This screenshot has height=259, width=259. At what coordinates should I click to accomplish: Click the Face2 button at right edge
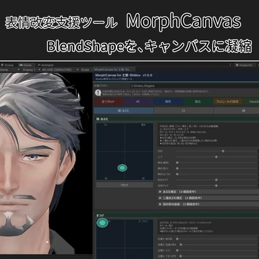252,102
